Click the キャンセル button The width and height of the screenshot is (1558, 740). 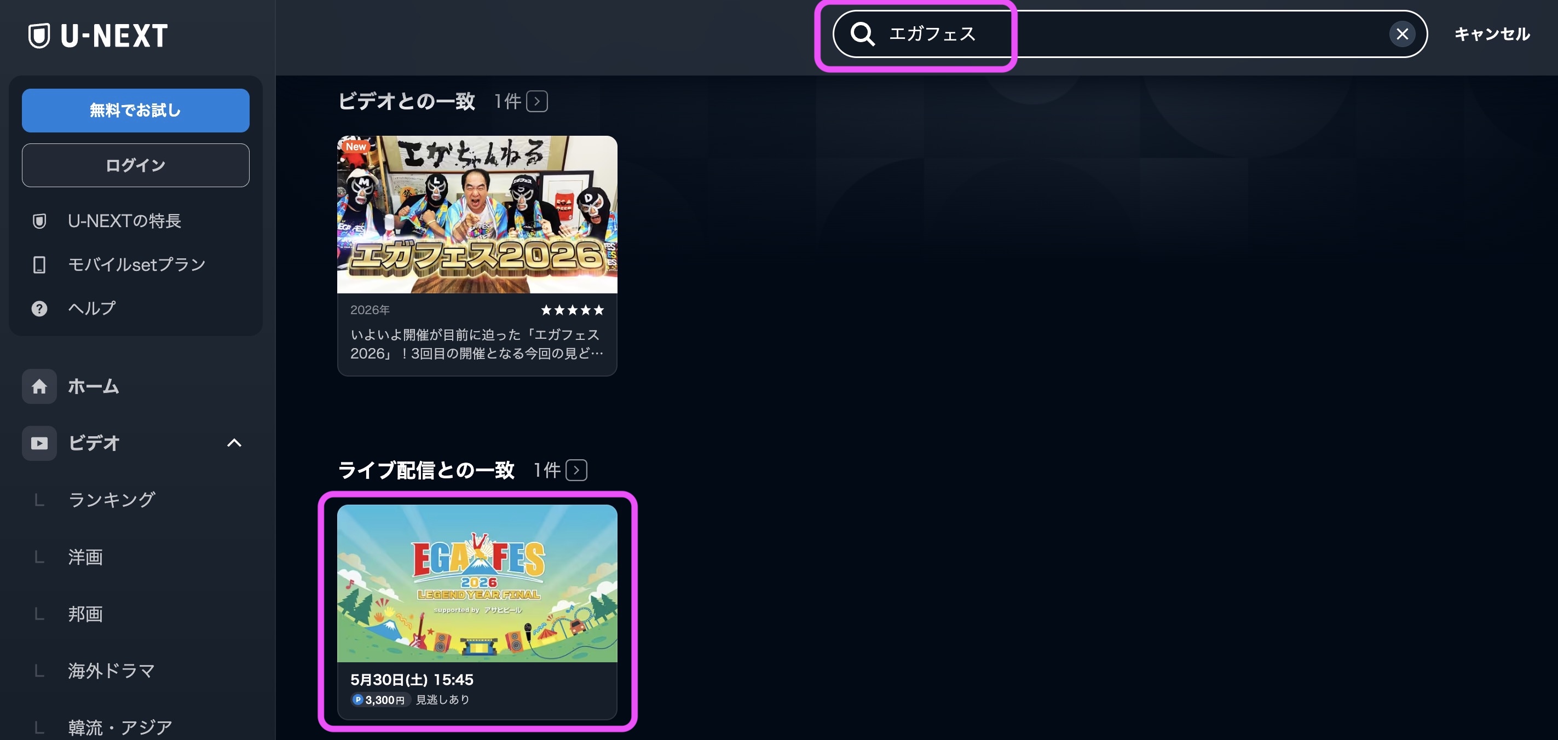click(x=1492, y=34)
